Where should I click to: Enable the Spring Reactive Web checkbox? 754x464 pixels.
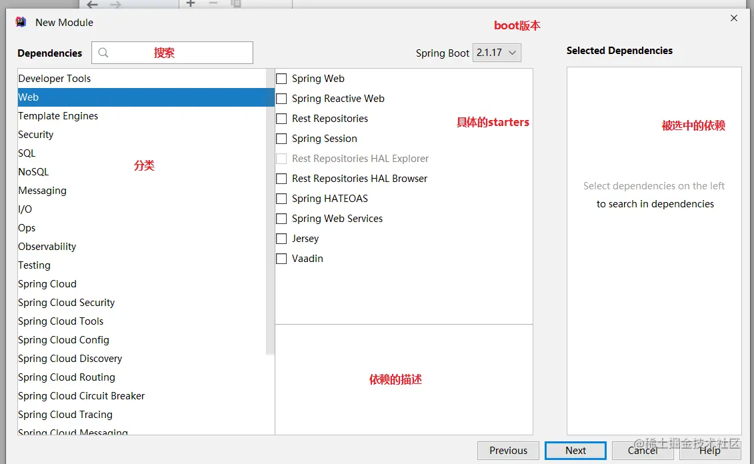[281, 99]
